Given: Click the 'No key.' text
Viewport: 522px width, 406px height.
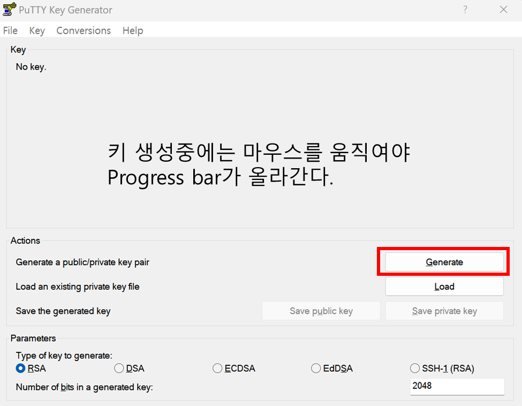Looking at the screenshot, I should (31, 67).
